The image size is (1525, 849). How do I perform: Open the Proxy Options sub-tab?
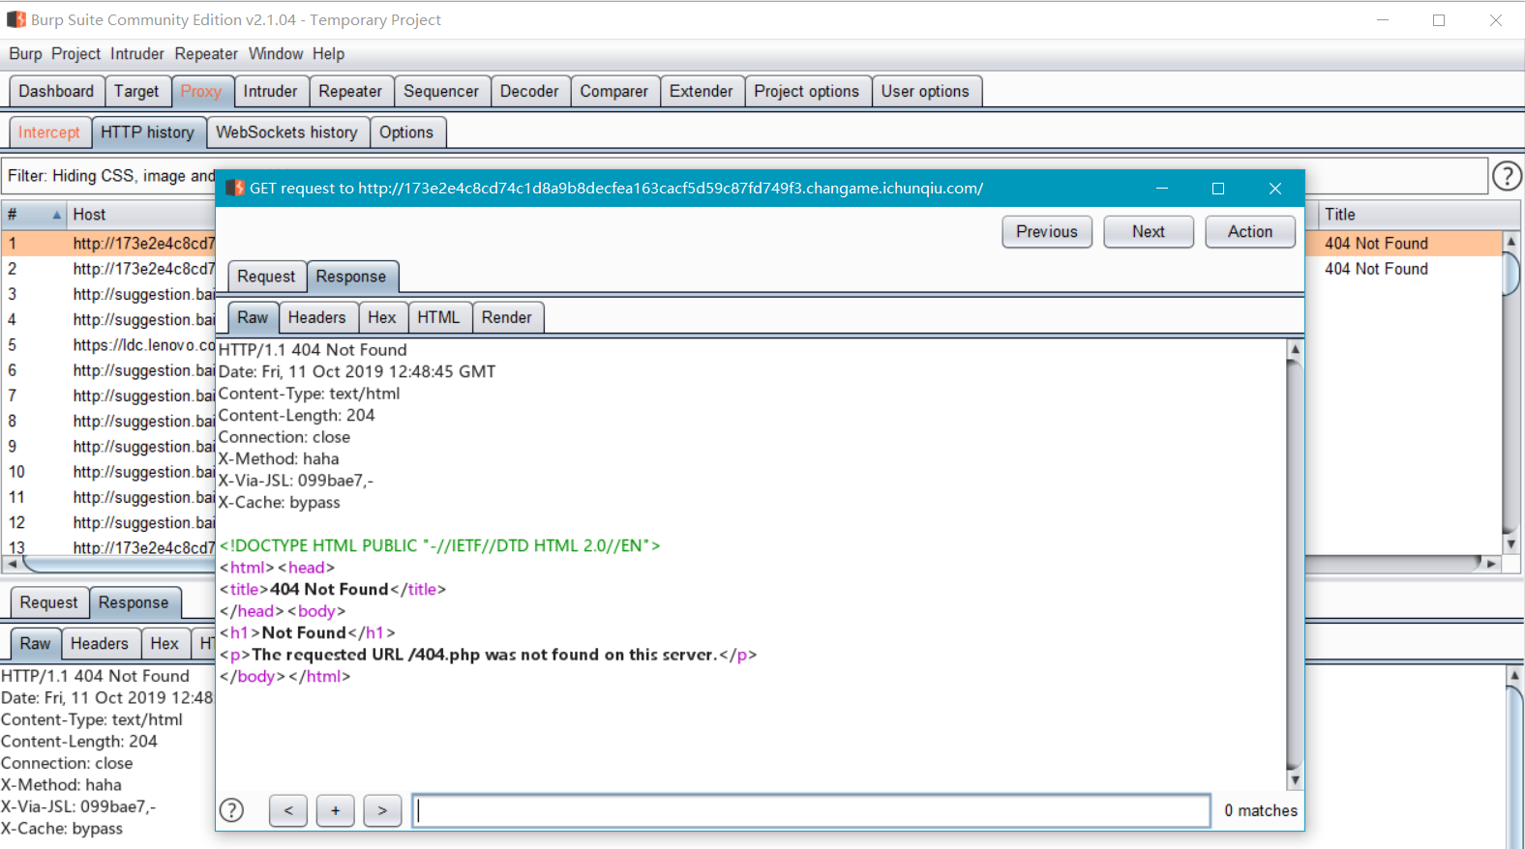pos(406,132)
